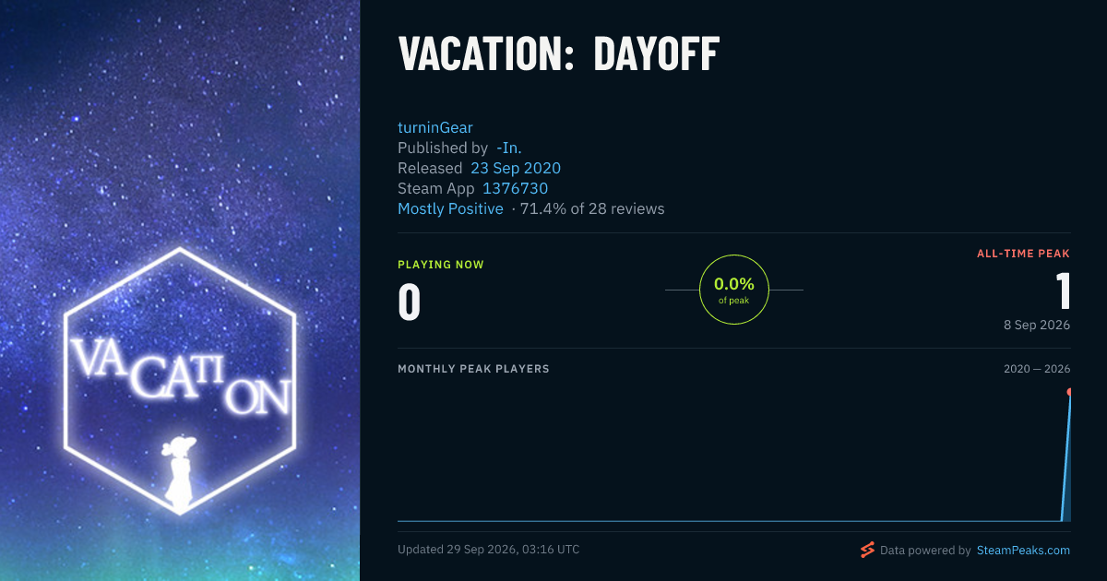
Task: Click the 23 Sep 2020 release date
Action: pos(516,168)
